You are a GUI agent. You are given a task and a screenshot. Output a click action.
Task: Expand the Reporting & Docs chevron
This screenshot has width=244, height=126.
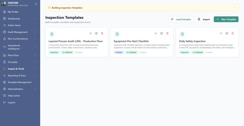(35, 75)
